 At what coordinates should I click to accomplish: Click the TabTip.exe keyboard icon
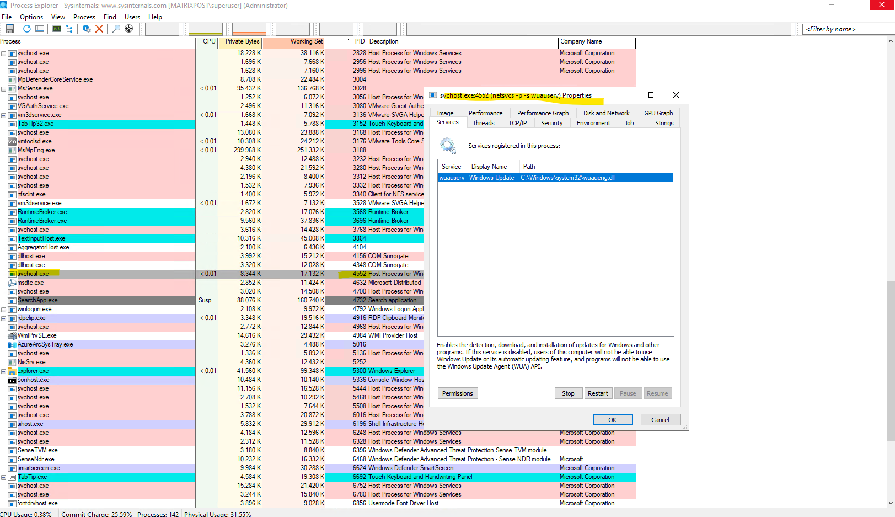12,477
